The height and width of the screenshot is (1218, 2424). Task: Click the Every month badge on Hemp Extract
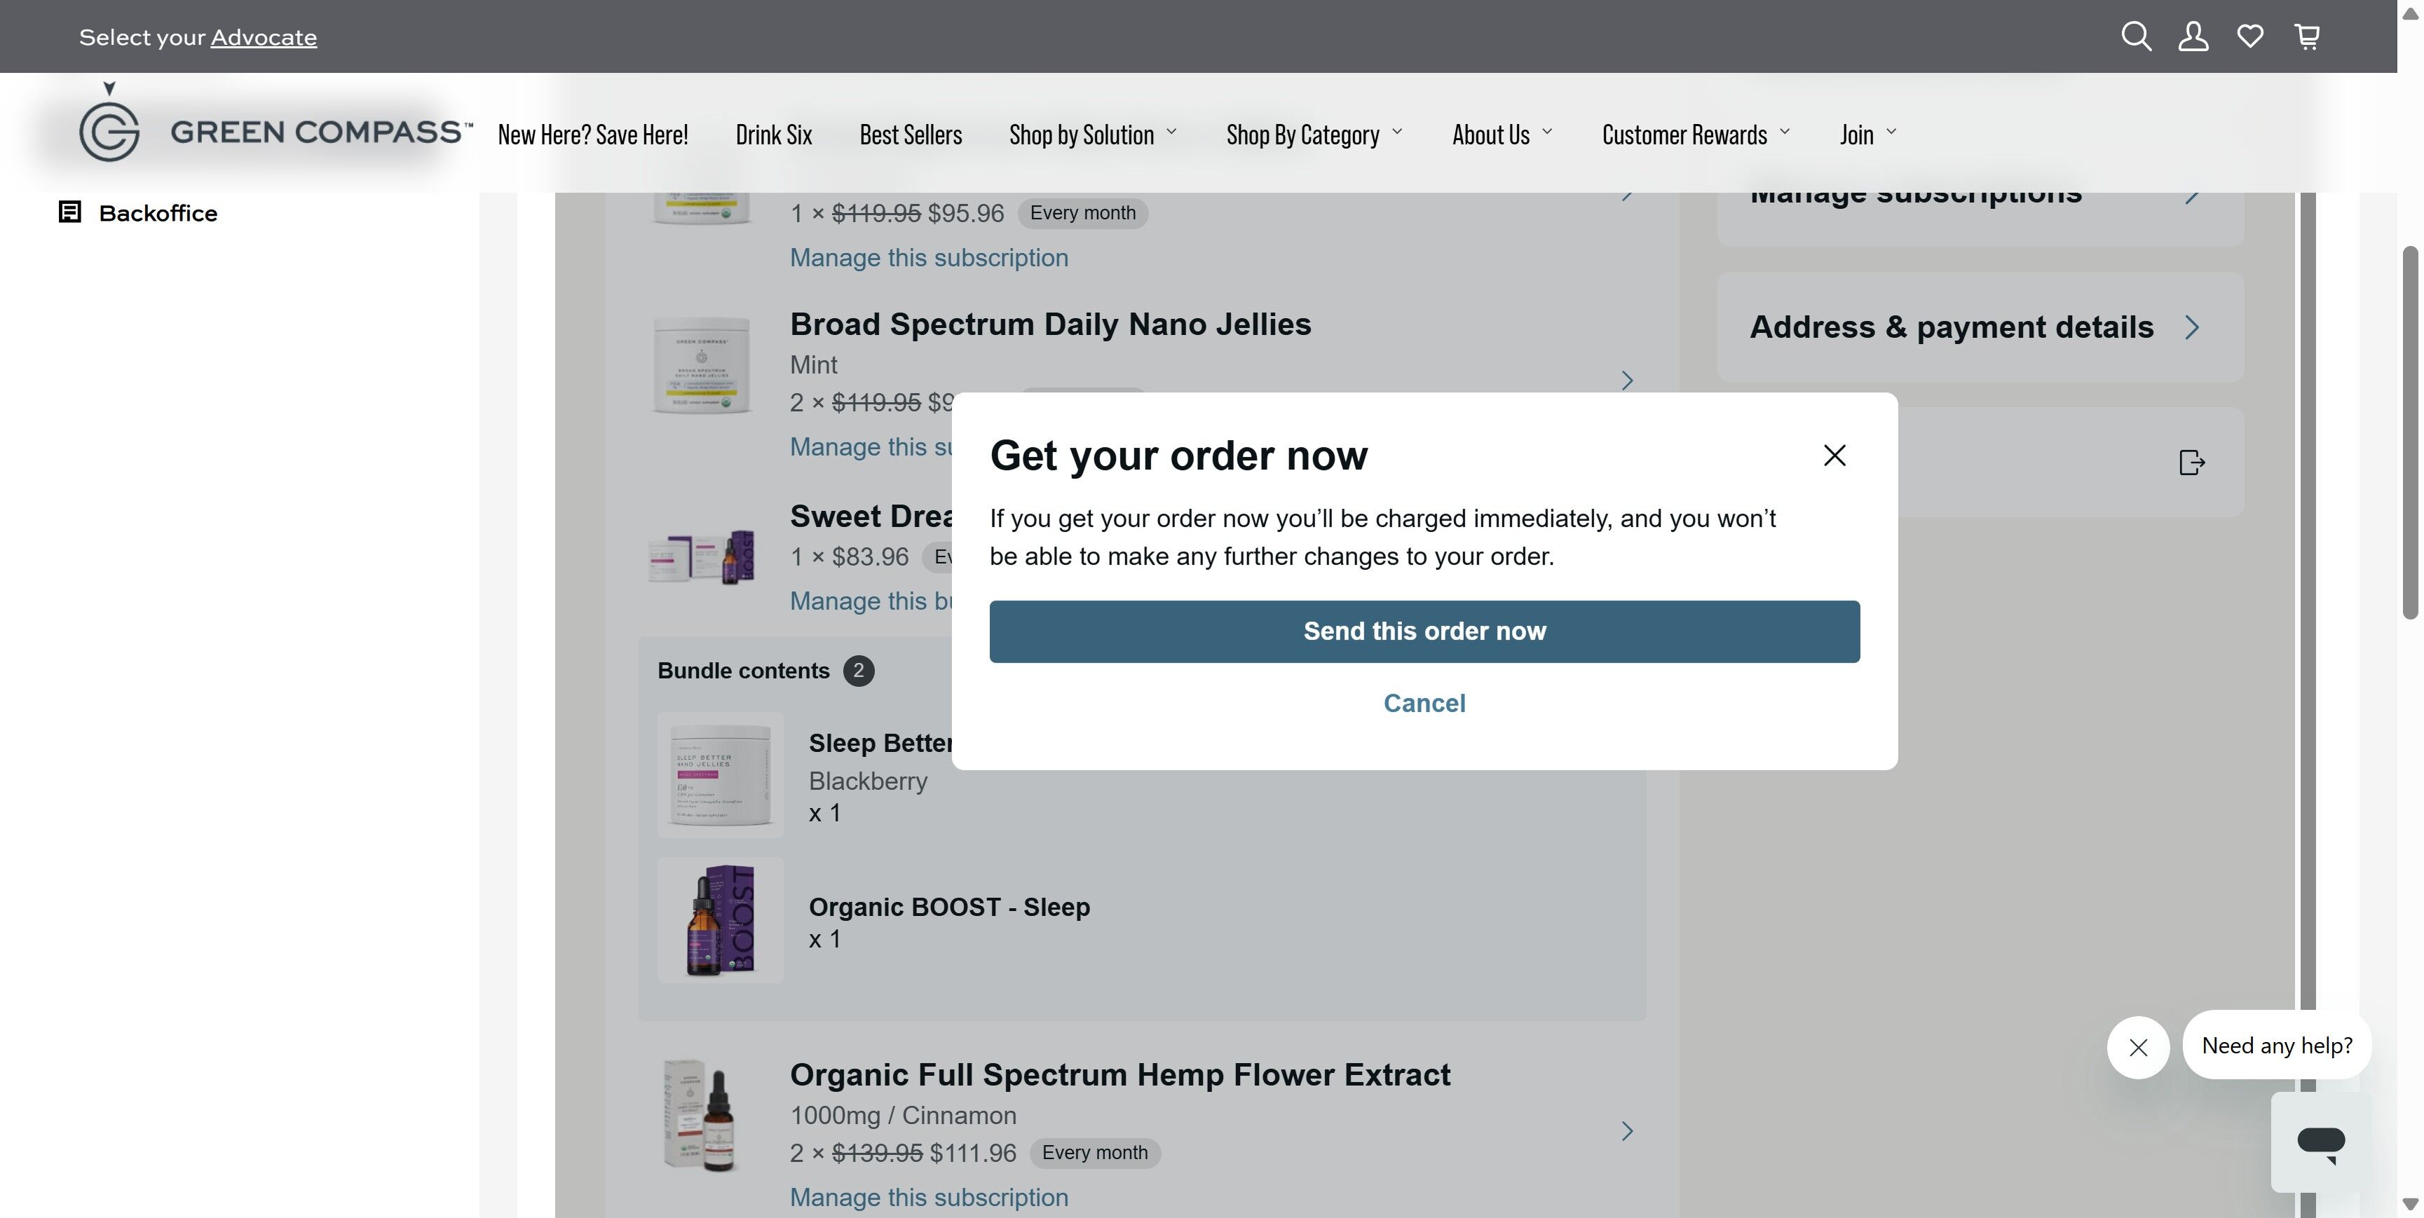point(1094,1153)
